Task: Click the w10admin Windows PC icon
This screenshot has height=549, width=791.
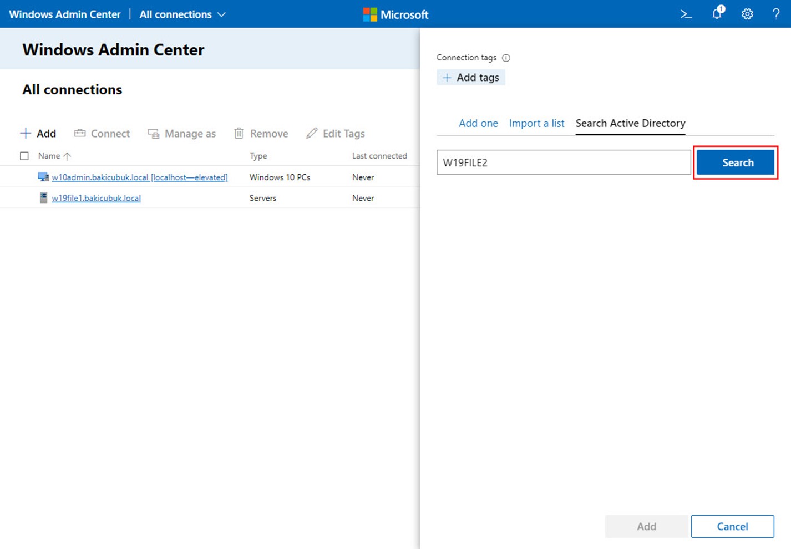Action: [x=43, y=177]
